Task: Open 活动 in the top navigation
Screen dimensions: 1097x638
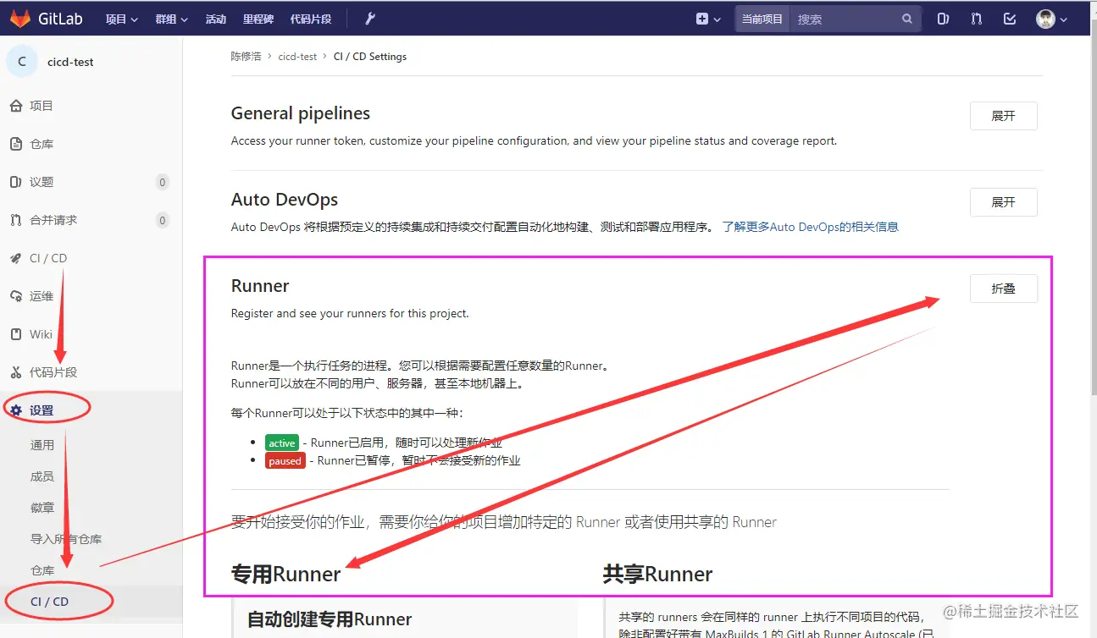Action: (215, 19)
